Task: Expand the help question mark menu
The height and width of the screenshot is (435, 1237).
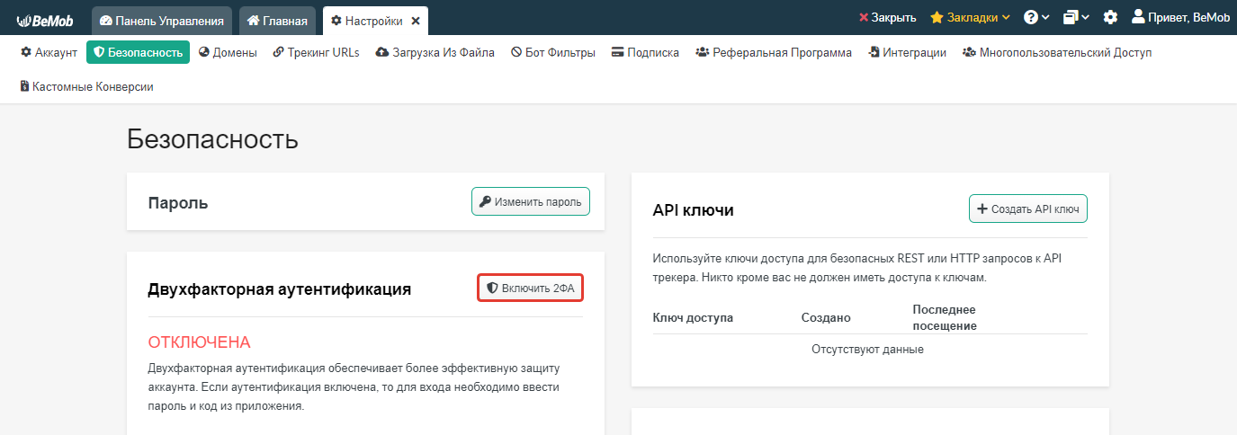Action: point(1036,17)
